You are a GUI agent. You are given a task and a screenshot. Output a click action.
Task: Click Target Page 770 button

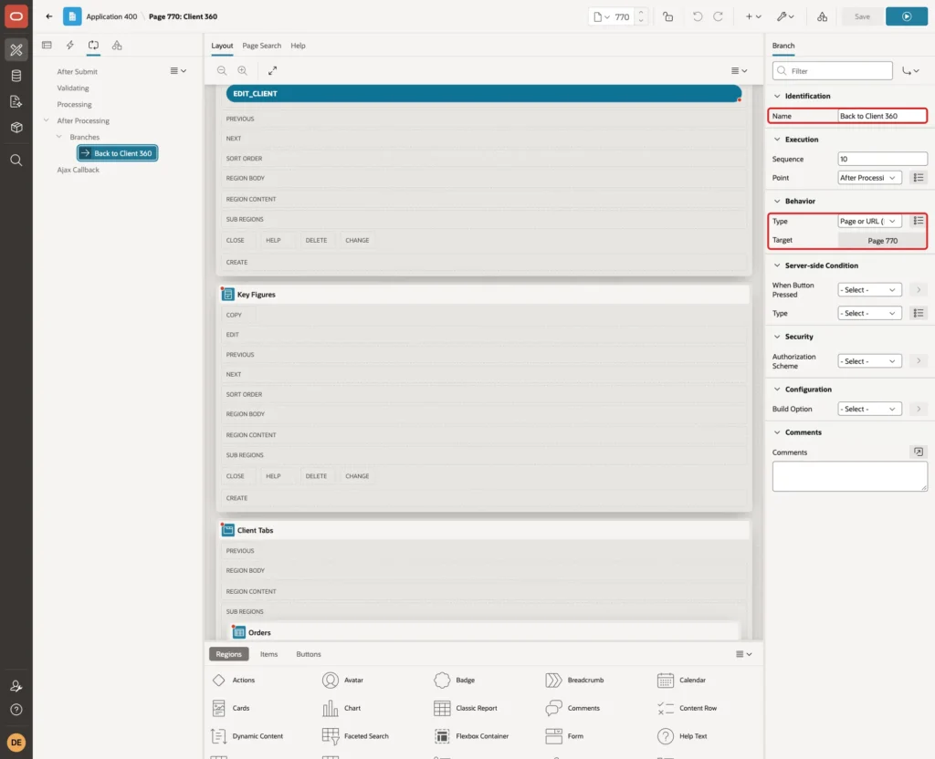coord(882,241)
